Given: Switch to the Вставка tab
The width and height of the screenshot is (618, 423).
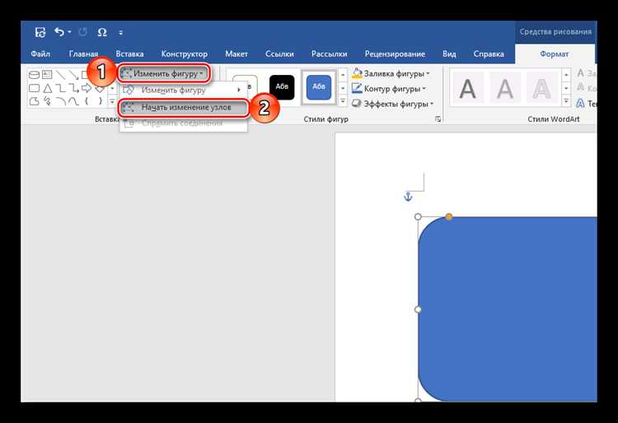Looking at the screenshot, I should [x=129, y=54].
